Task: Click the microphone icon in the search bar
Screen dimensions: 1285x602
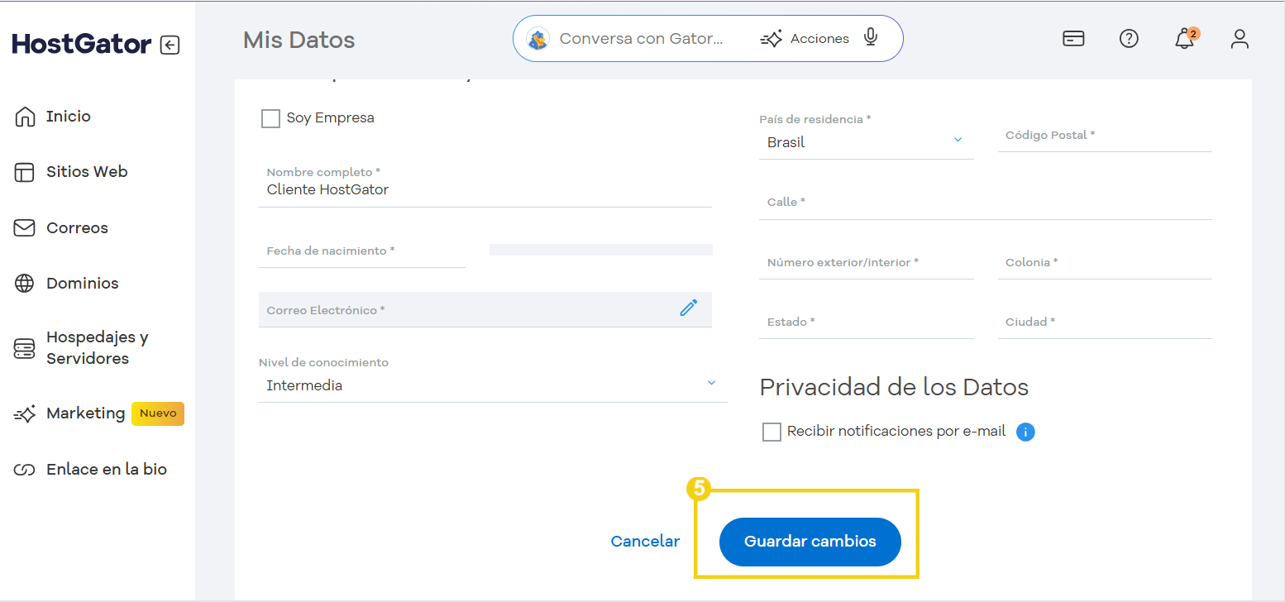Action: coord(870,38)
